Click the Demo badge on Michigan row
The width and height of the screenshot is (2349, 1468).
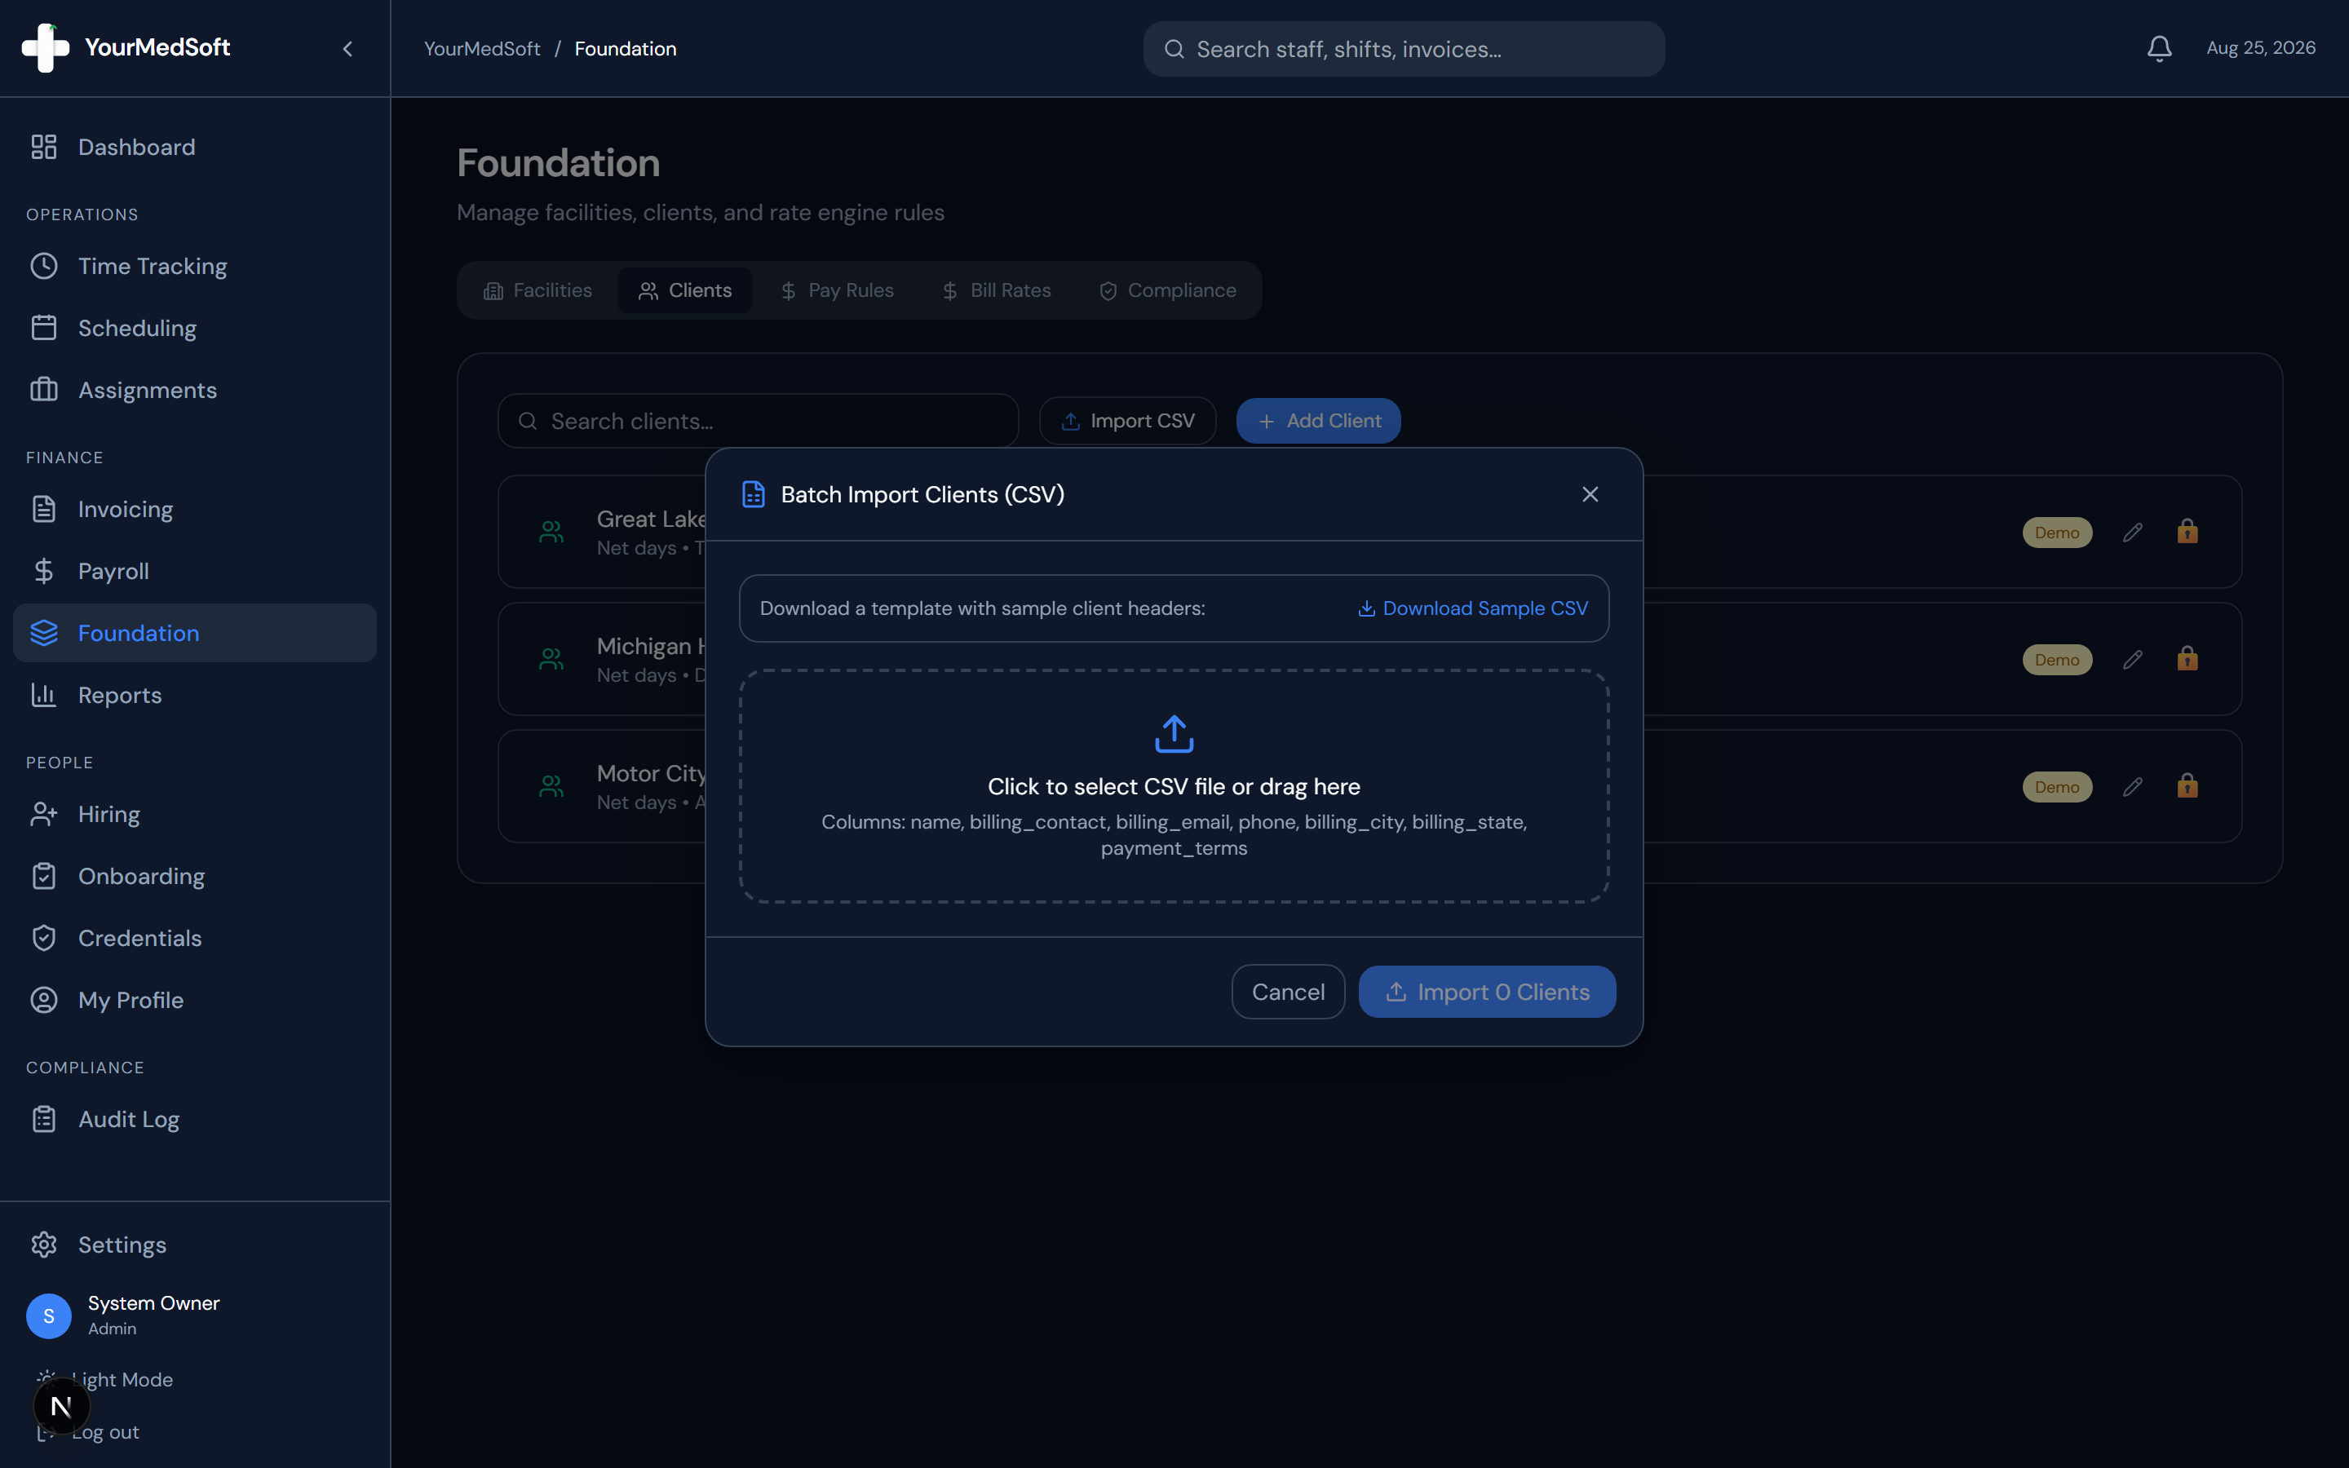[2057, 659]
